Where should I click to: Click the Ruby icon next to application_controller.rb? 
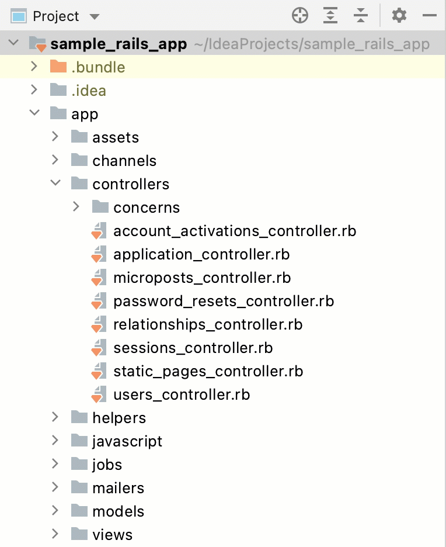click(x=99, y=254)
